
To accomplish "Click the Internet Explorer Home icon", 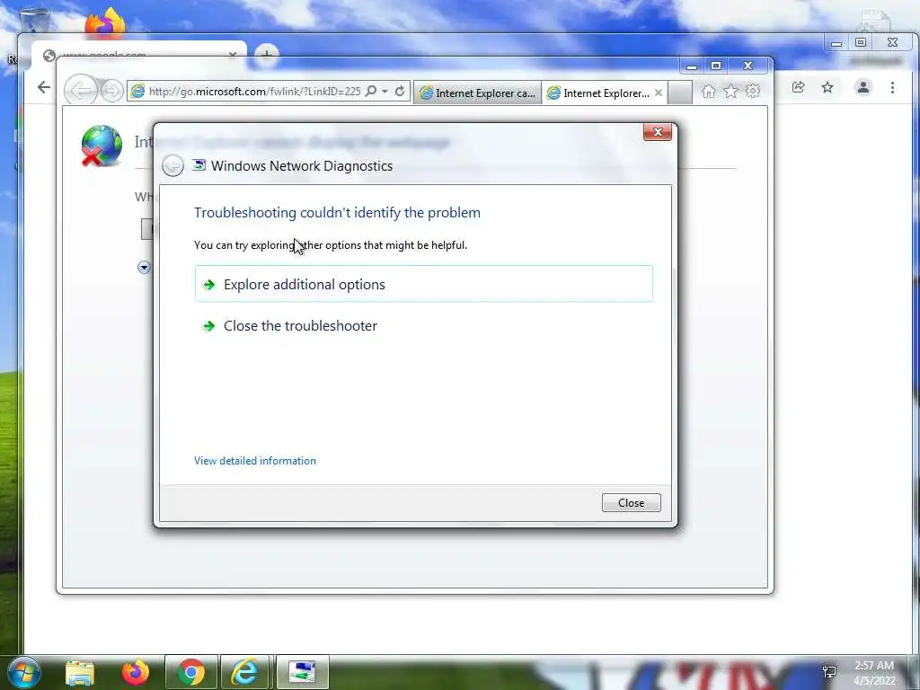I will pos(709,91).
